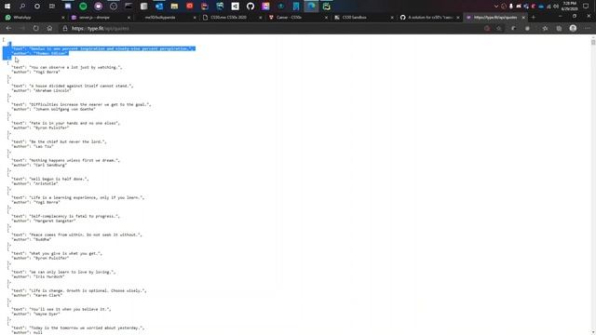
Task: Click the "Difficulties increase" quote text
Action: coord(81,104)
